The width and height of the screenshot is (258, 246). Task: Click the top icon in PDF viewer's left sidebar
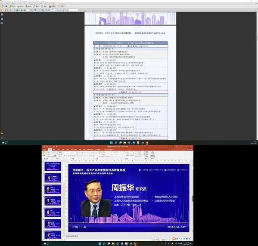2,15
